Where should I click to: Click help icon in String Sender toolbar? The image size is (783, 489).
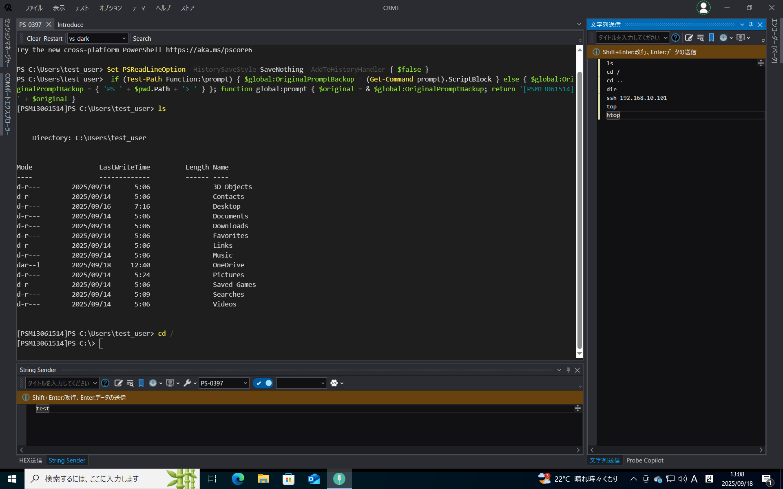(x=105, y=383)
